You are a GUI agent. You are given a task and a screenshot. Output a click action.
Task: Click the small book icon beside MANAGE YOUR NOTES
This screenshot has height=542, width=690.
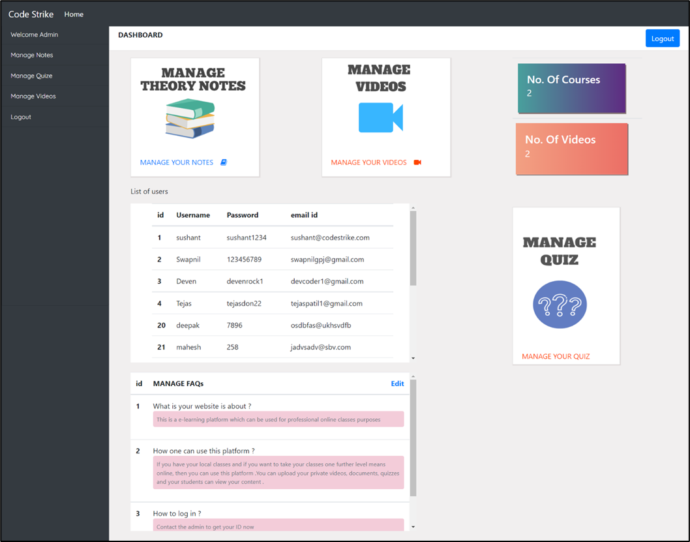tap(223, 162)
